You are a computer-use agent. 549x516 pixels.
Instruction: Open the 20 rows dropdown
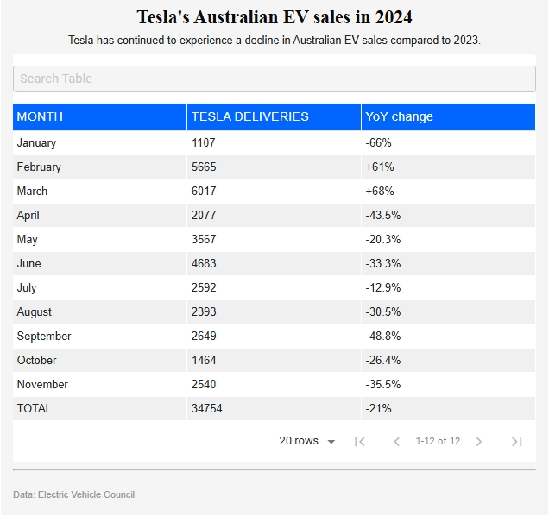(307, 441)
